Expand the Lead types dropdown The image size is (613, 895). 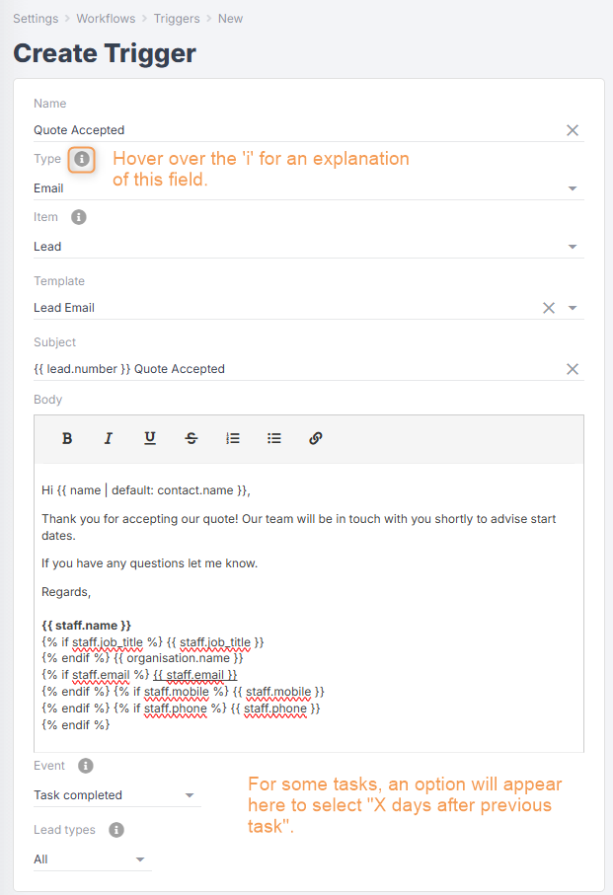point(140,859)
